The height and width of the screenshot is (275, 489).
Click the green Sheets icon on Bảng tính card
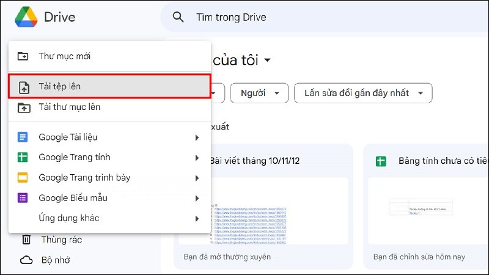tap(381, 161)
